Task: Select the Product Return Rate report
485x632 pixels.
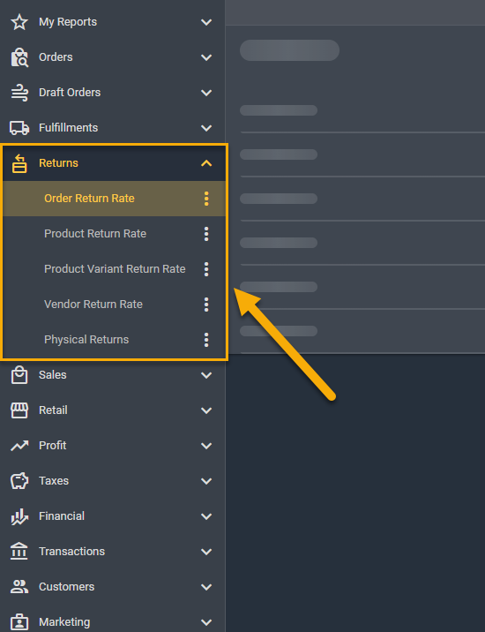Action: point(95,234)
